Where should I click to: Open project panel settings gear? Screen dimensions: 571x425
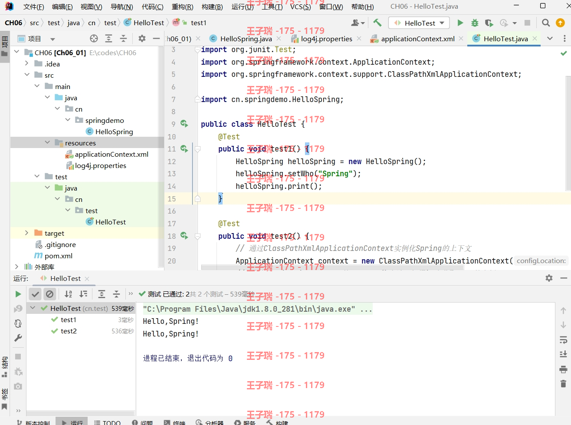tap(142, 39)
